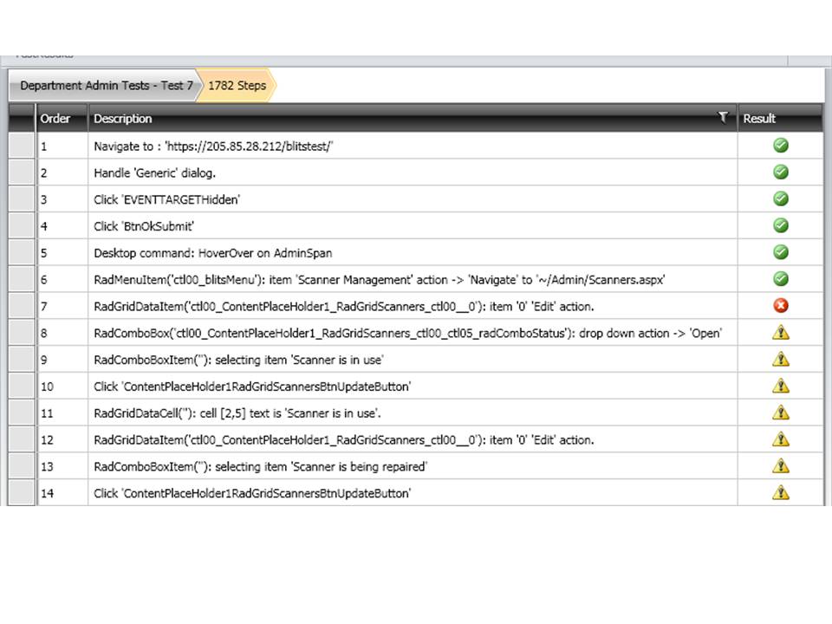The image size is (832, 624).
Task: Click the warning icon for 'Scanner is being repaired' step
Action: click(x=781, y=466)
